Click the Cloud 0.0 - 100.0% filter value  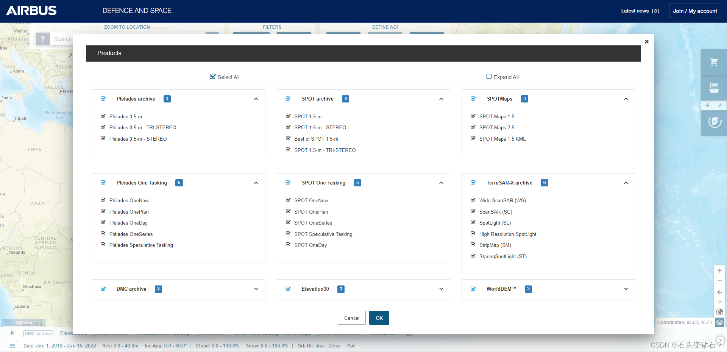coord(226,346)
